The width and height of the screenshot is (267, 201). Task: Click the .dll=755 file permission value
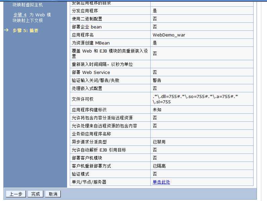195,99
